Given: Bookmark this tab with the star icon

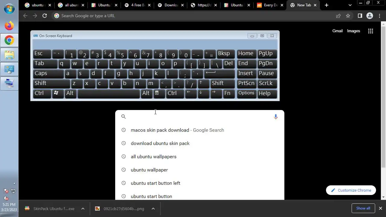Looking at the screenshot, I should 348,16.
